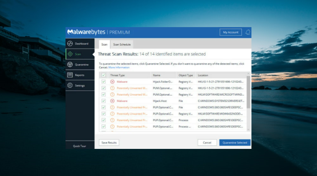Click warning icon on HKLM\SOFTWARE\MICROSOFT row
Screen dimensions: 317x176
click(x=112, y=94)
